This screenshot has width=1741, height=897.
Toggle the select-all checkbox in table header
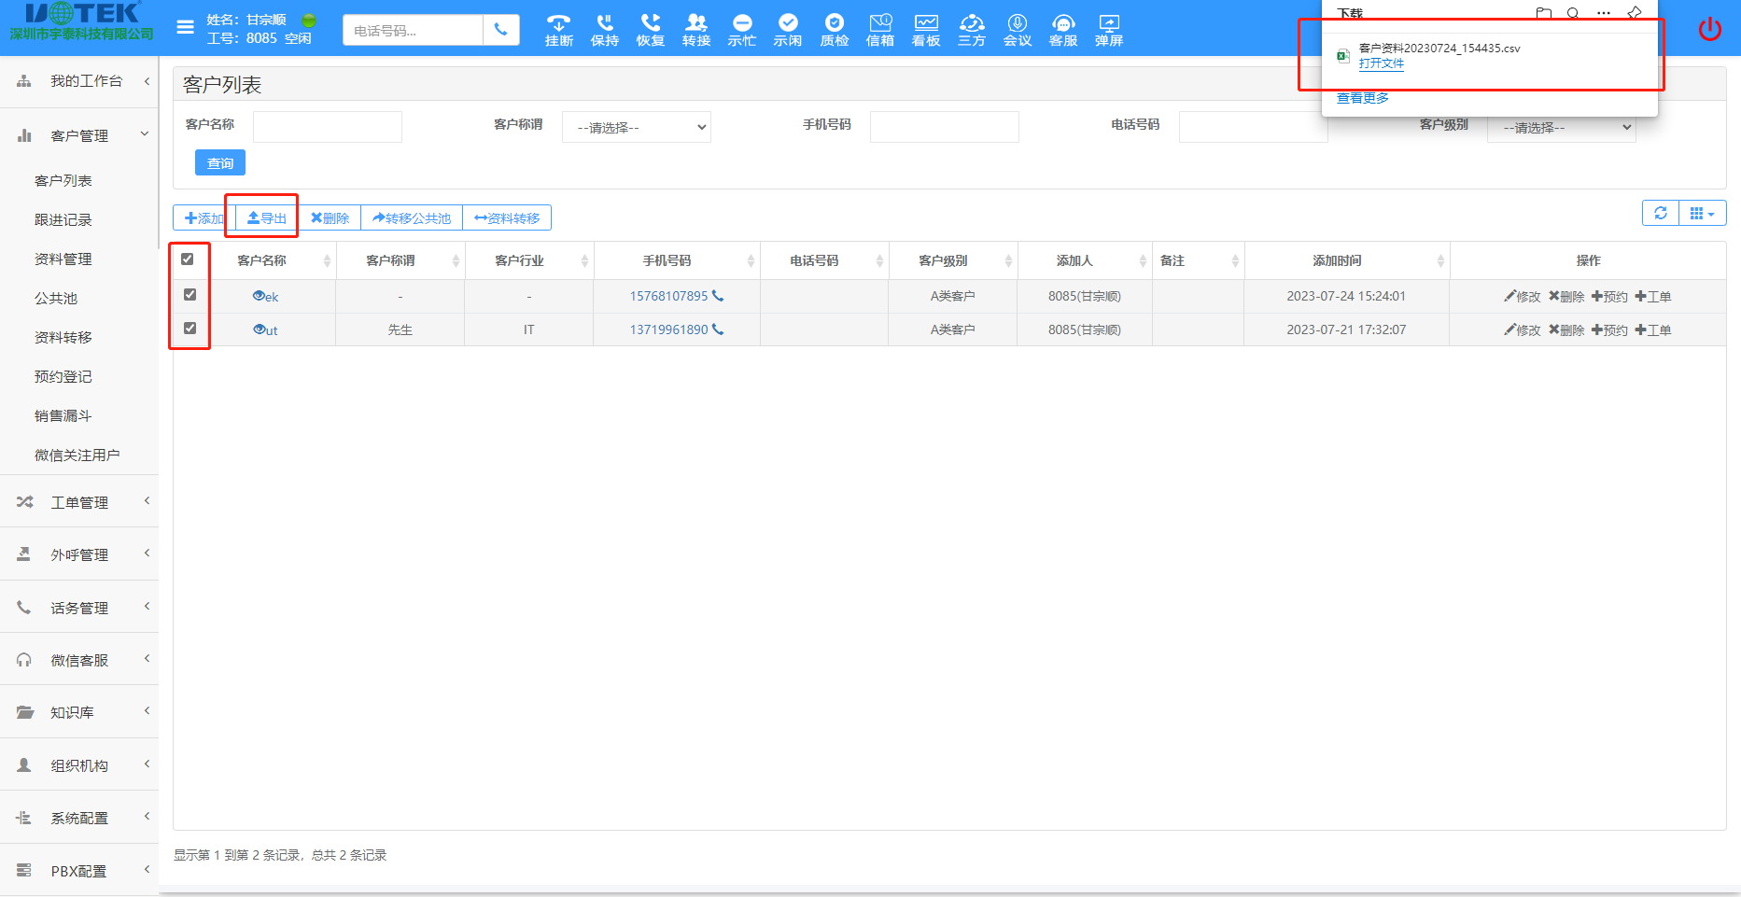pyautogui.click(x=188, y=259)
